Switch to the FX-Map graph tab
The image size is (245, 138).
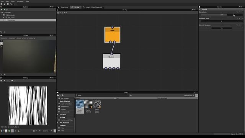tap(76, 7)
